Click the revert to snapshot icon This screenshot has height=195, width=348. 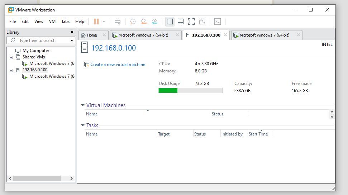click(144, 22)
